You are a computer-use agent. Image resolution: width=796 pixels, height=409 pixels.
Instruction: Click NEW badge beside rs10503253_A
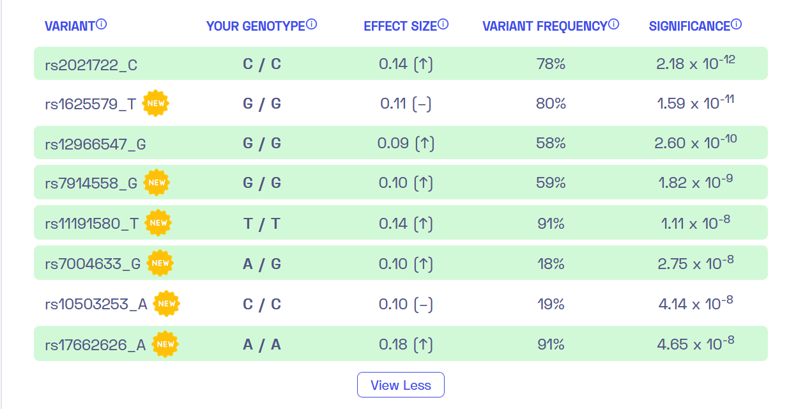coord(167,304)
